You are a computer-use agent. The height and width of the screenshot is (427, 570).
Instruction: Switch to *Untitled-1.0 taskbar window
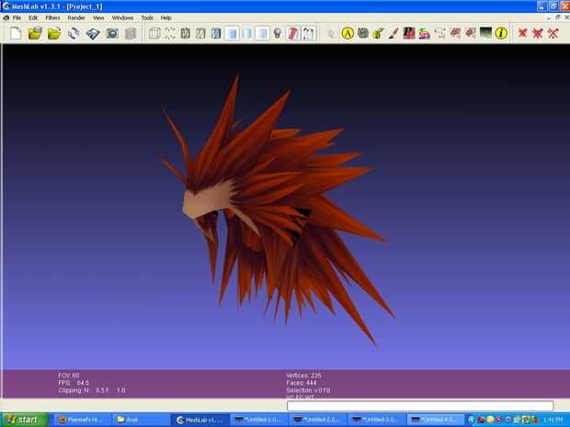[x=259, y=420]
